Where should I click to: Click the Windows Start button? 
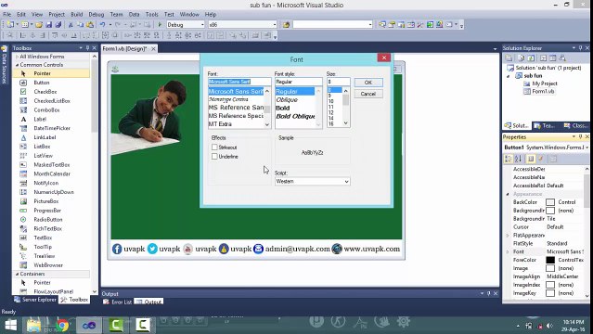[10, 325]
